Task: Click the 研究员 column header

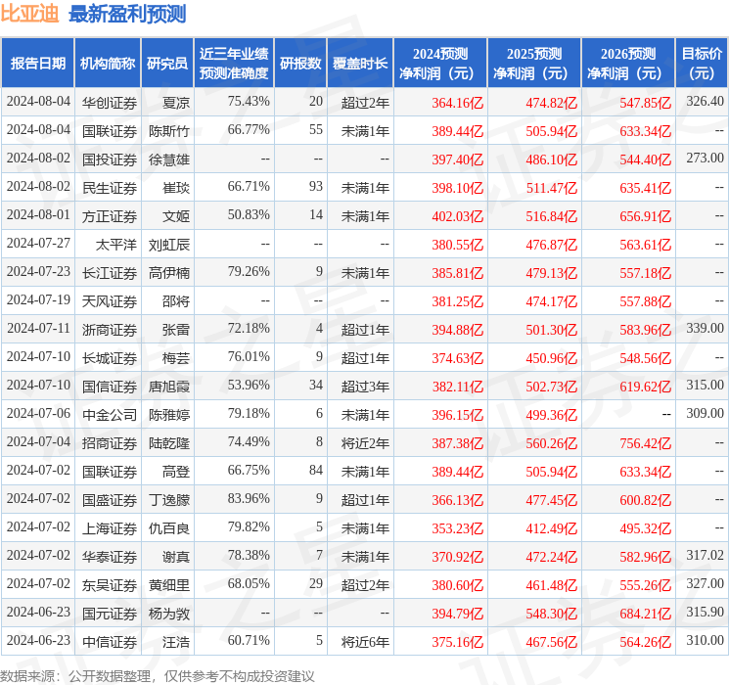Action: (167, 64)
